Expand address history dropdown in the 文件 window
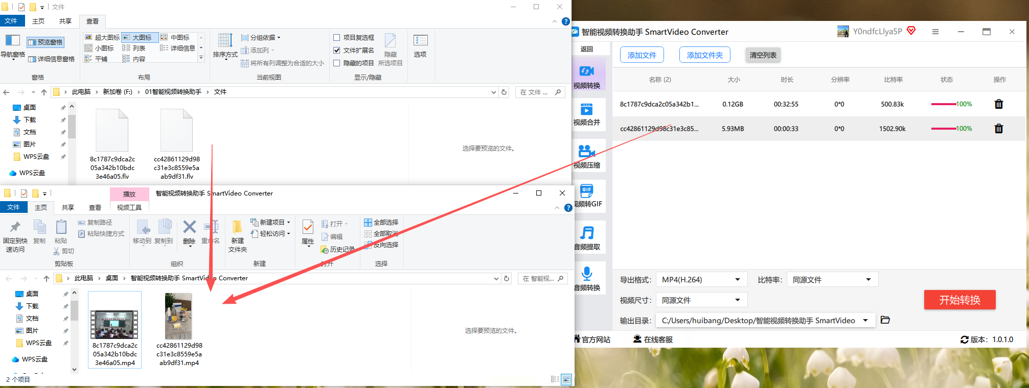This screenshot has height=388, width=1029. point(493,92)
